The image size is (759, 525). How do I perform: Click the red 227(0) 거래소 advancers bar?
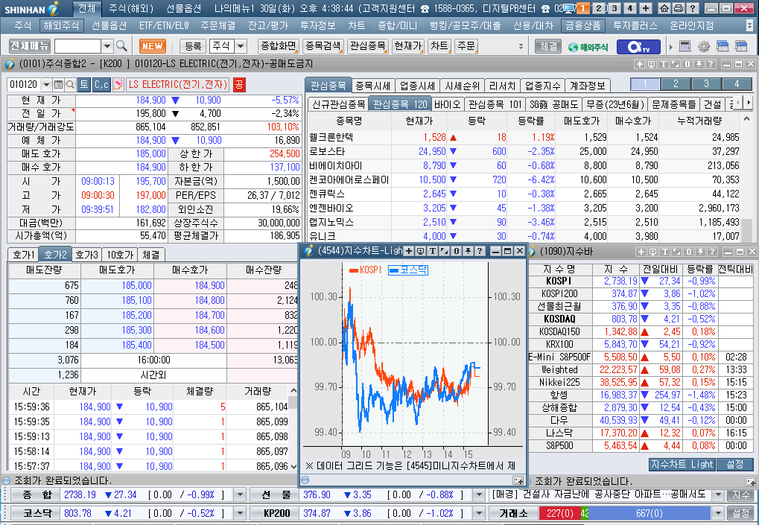559,513
